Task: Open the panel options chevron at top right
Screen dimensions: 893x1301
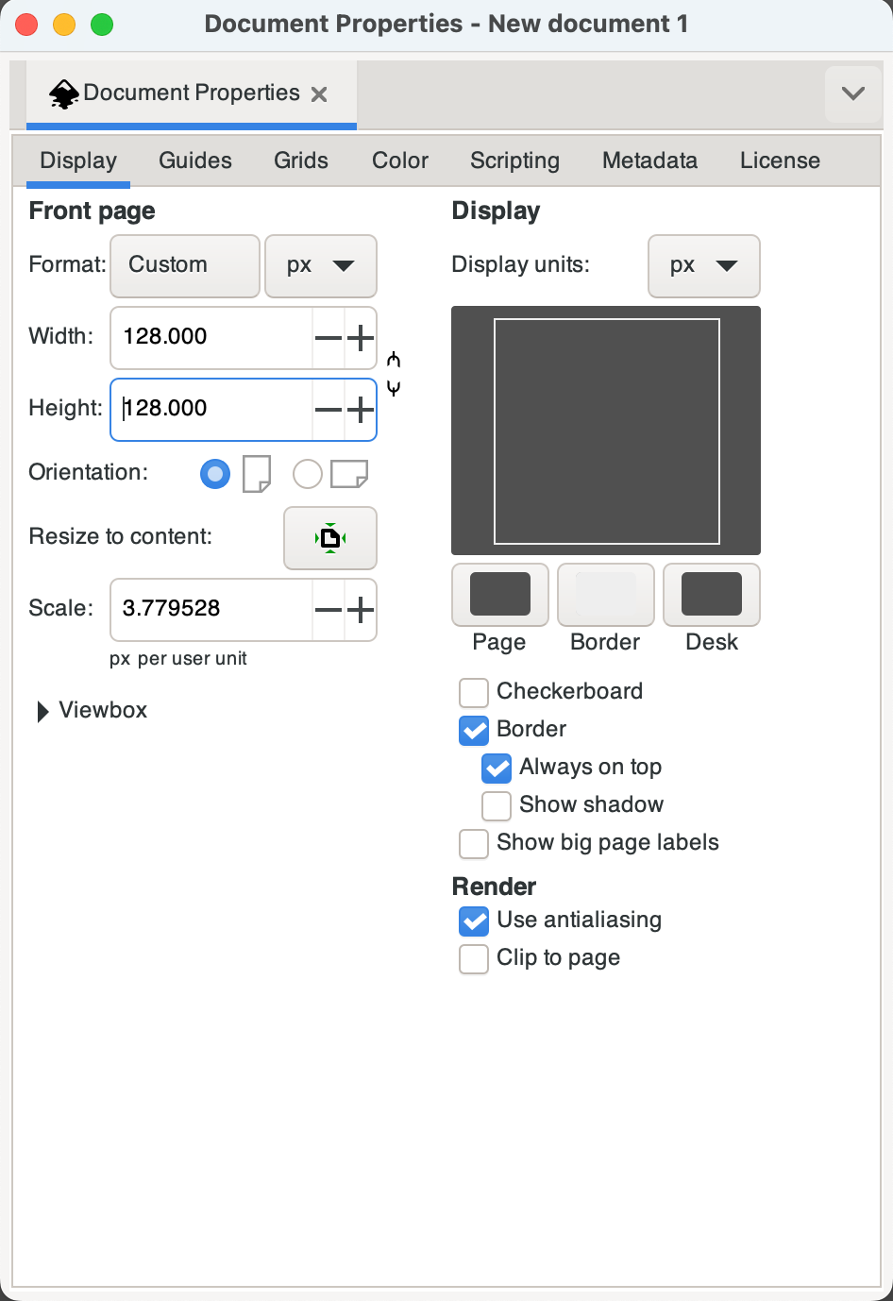Action: (852, 93)
